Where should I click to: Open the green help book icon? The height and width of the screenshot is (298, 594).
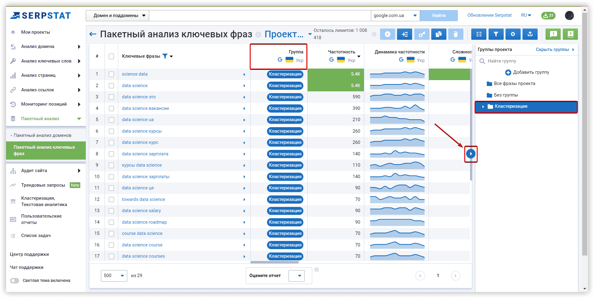(570, 34)
